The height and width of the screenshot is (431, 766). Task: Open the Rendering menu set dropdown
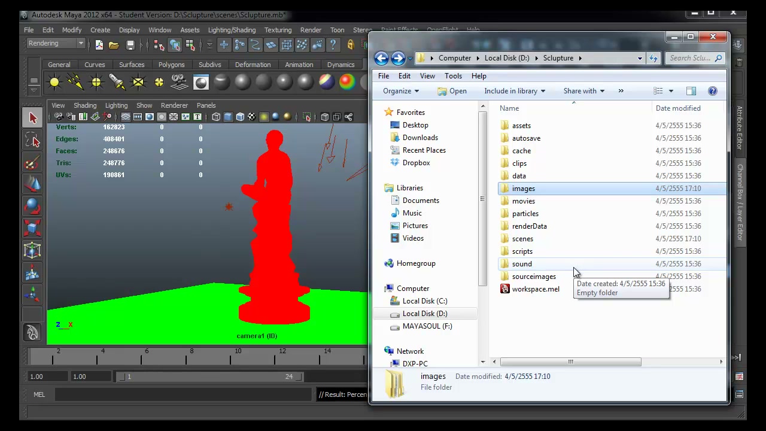click(56, 43)
